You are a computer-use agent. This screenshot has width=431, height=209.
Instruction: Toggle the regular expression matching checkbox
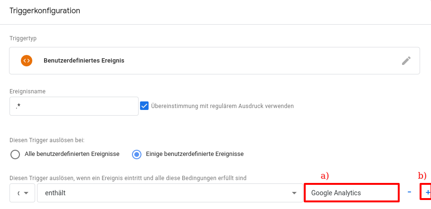click(145, 106)
